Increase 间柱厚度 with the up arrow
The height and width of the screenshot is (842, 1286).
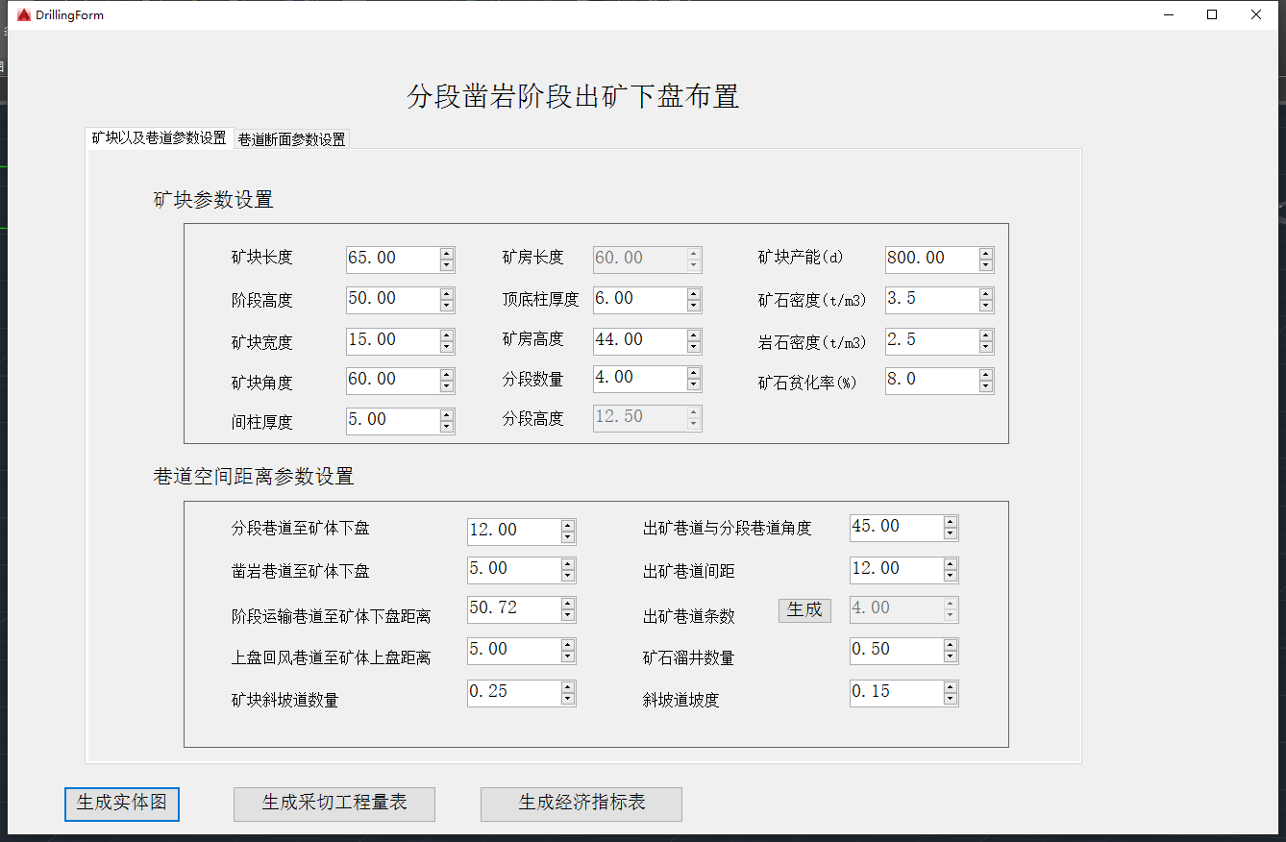coord(447,415)
